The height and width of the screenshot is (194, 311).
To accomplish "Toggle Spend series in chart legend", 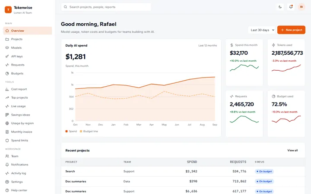I will tap(71, 131).
